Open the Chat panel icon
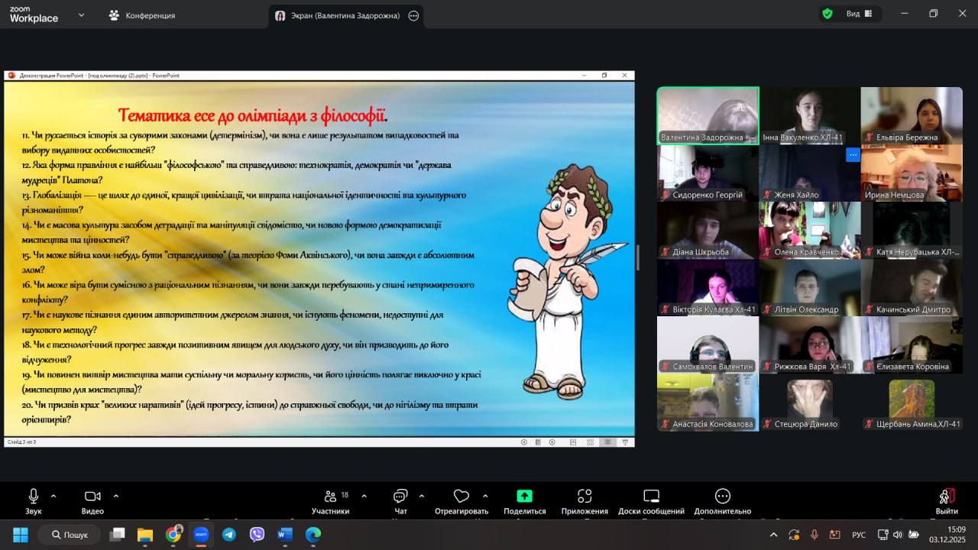This screenshot has height=550, width=978. pos(400,497)
